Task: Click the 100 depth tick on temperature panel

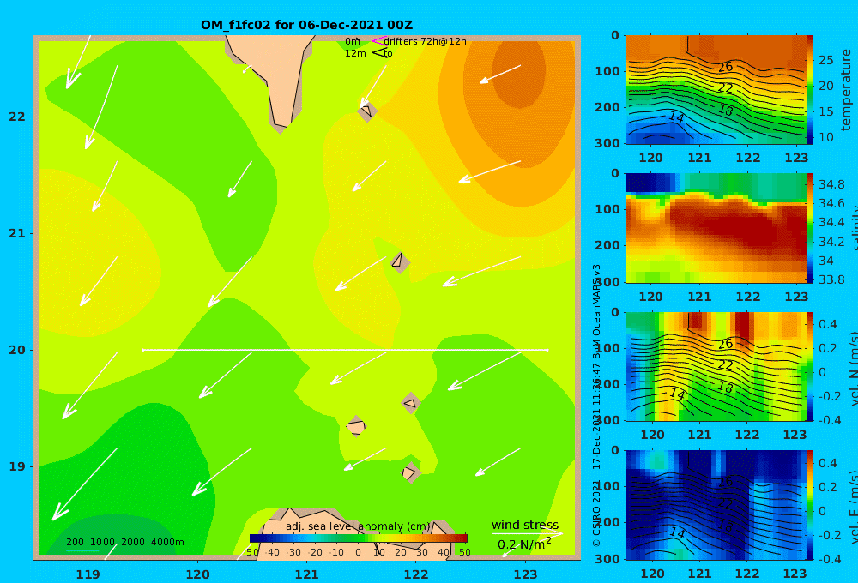Action: tap(608, 71)
